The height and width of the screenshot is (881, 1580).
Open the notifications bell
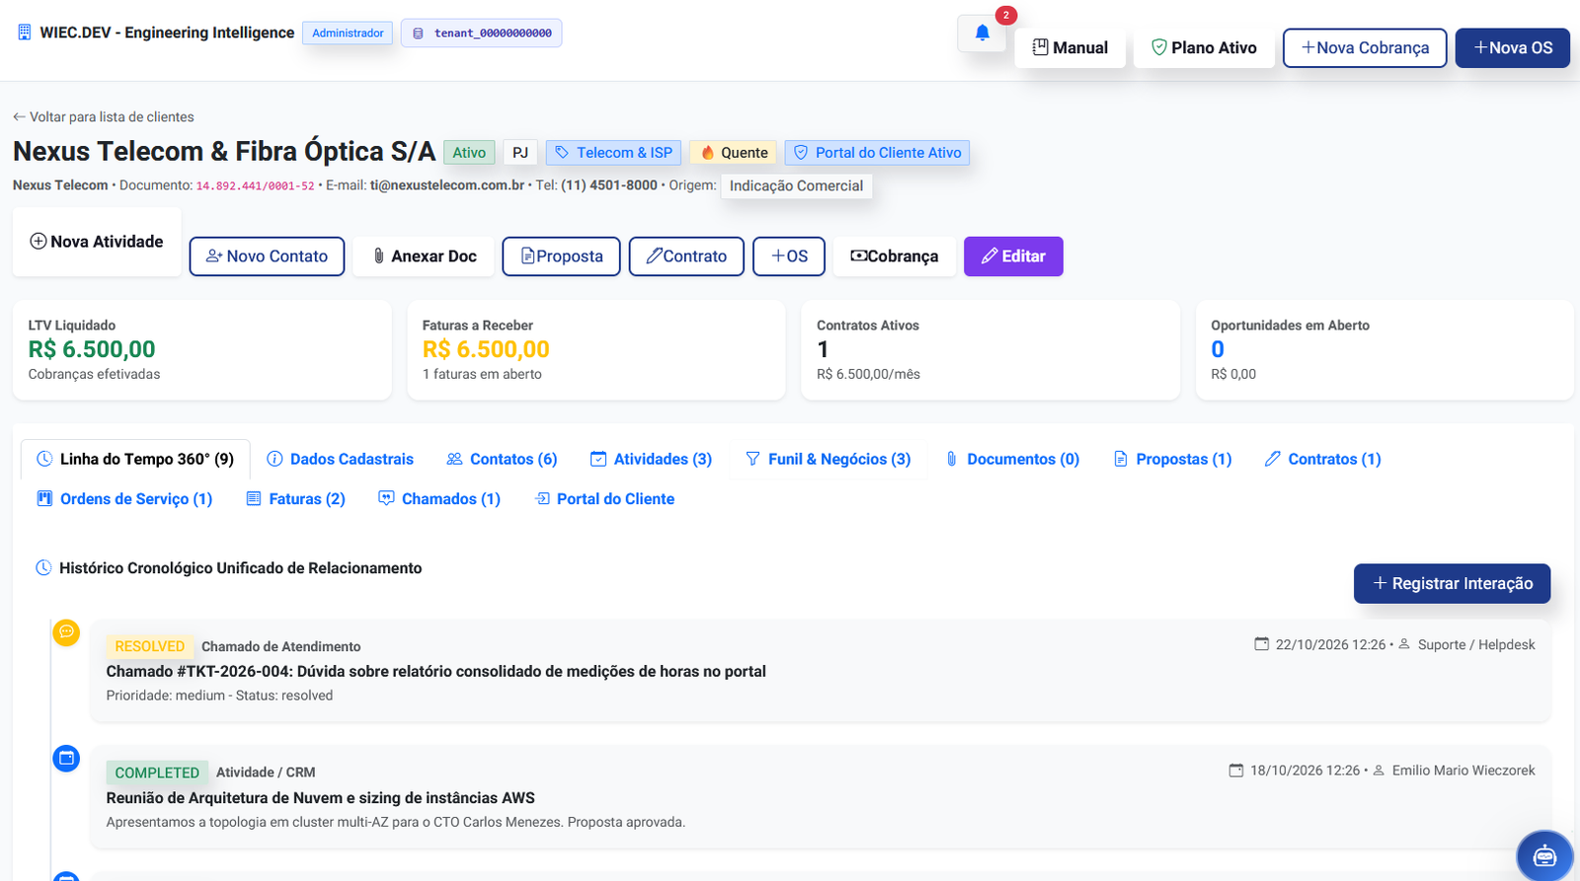click(982, 33)
